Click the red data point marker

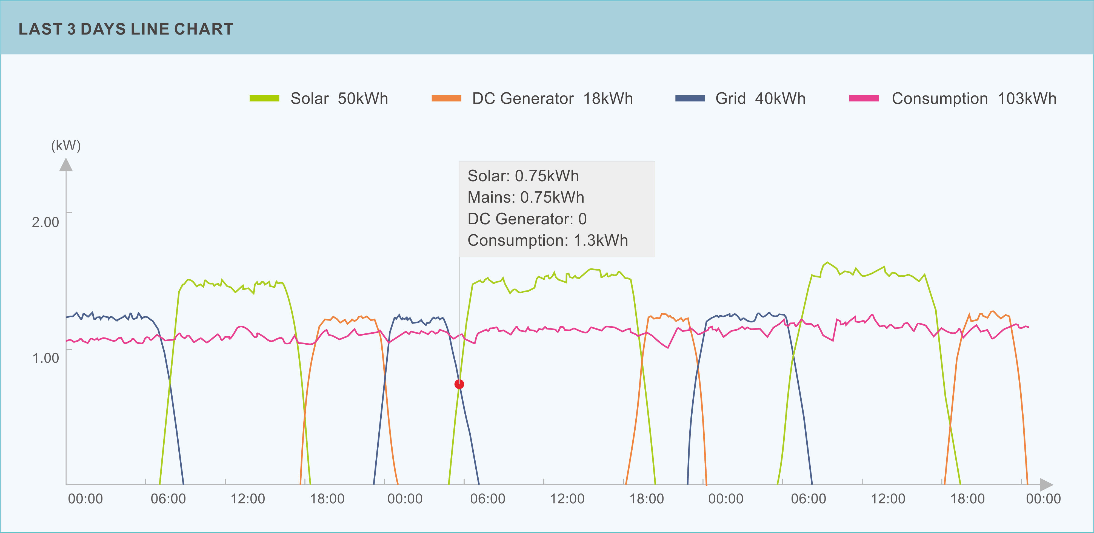(459, 384)
